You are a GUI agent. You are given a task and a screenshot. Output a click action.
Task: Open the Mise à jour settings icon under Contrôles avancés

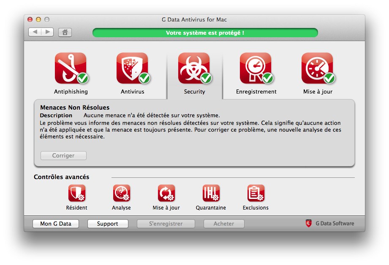click(x=166, y=193)
